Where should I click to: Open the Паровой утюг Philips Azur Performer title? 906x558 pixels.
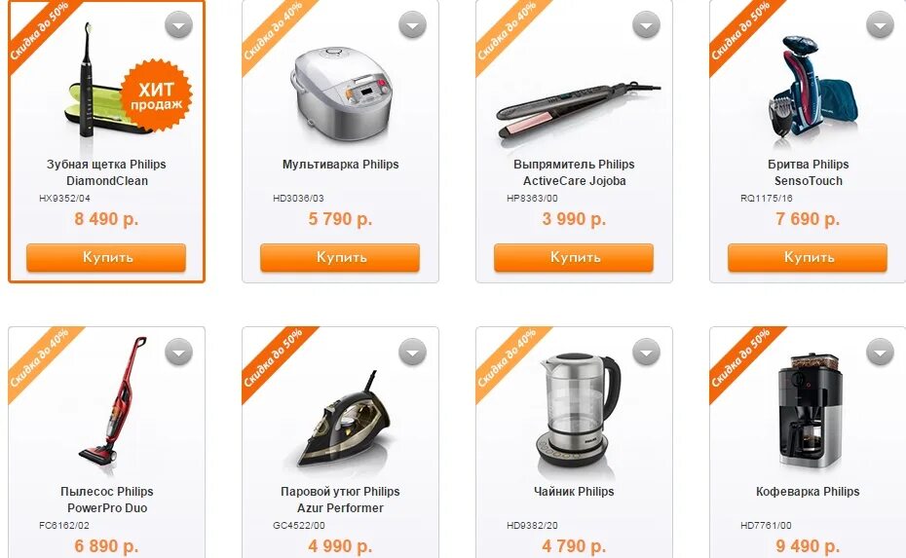(x=340, y=500)
